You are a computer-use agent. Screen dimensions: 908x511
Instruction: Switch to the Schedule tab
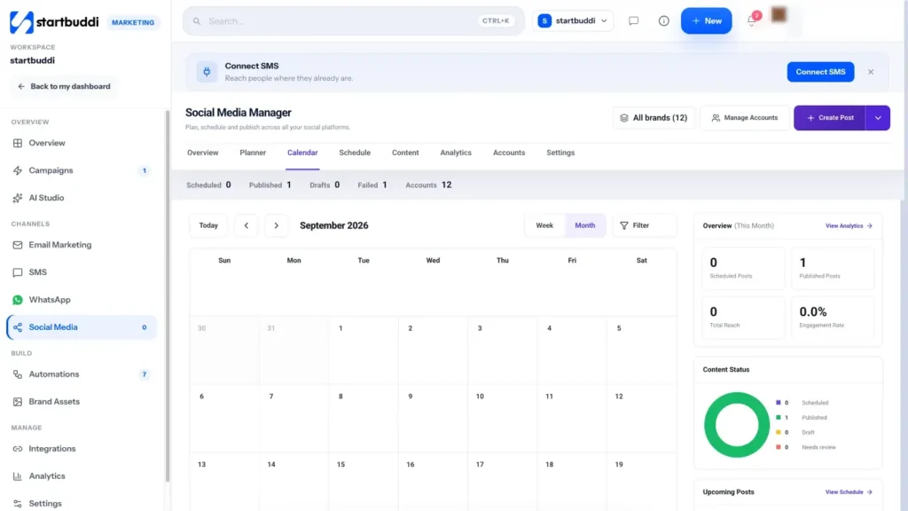355,153
